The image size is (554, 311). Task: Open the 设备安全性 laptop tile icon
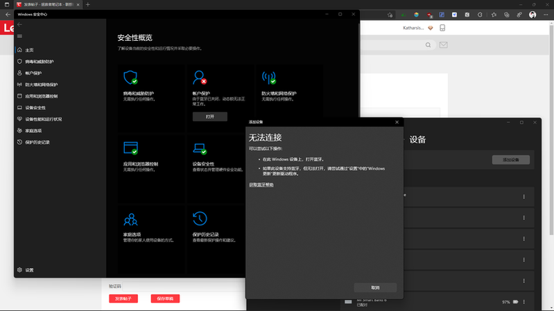(200, 148)
